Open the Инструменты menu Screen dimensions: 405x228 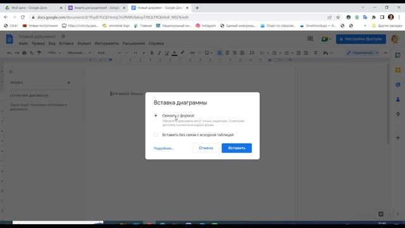(x=107, y=44)
